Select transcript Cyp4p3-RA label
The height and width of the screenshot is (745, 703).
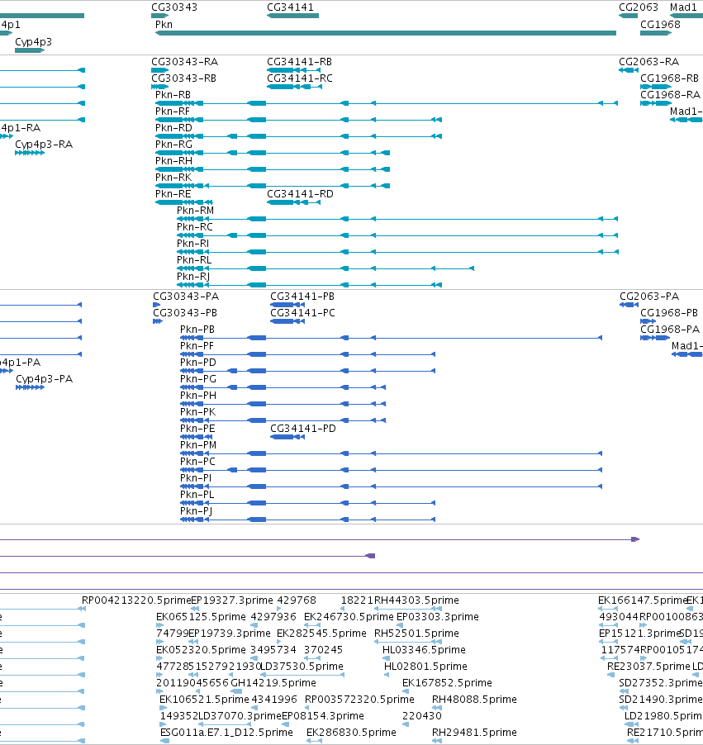click(44, 144)
